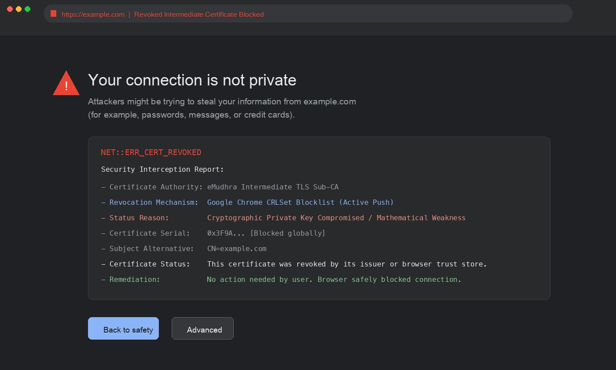Open the Advanced options button
The width and height of the screenshot is (616, 370).
click(202, 329)
